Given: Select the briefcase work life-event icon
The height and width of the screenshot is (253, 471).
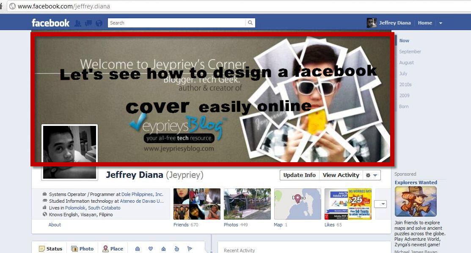Looking at the screenshot, I should (x=138, y=249).
